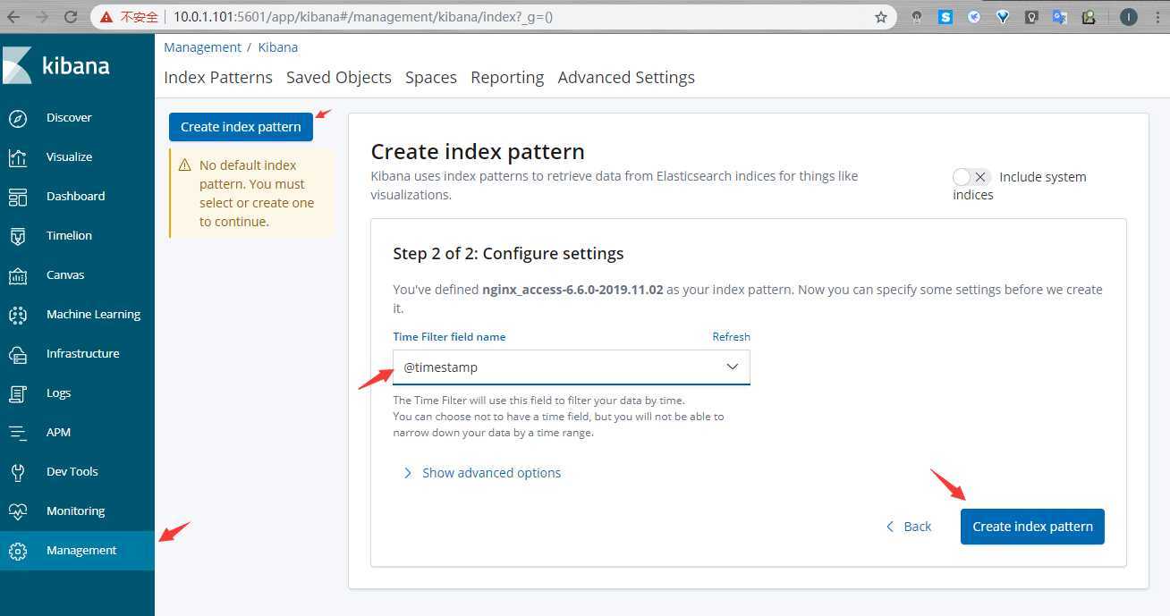
Task: Select Discover label in sidebar
Action: click(x=69, y=118)
